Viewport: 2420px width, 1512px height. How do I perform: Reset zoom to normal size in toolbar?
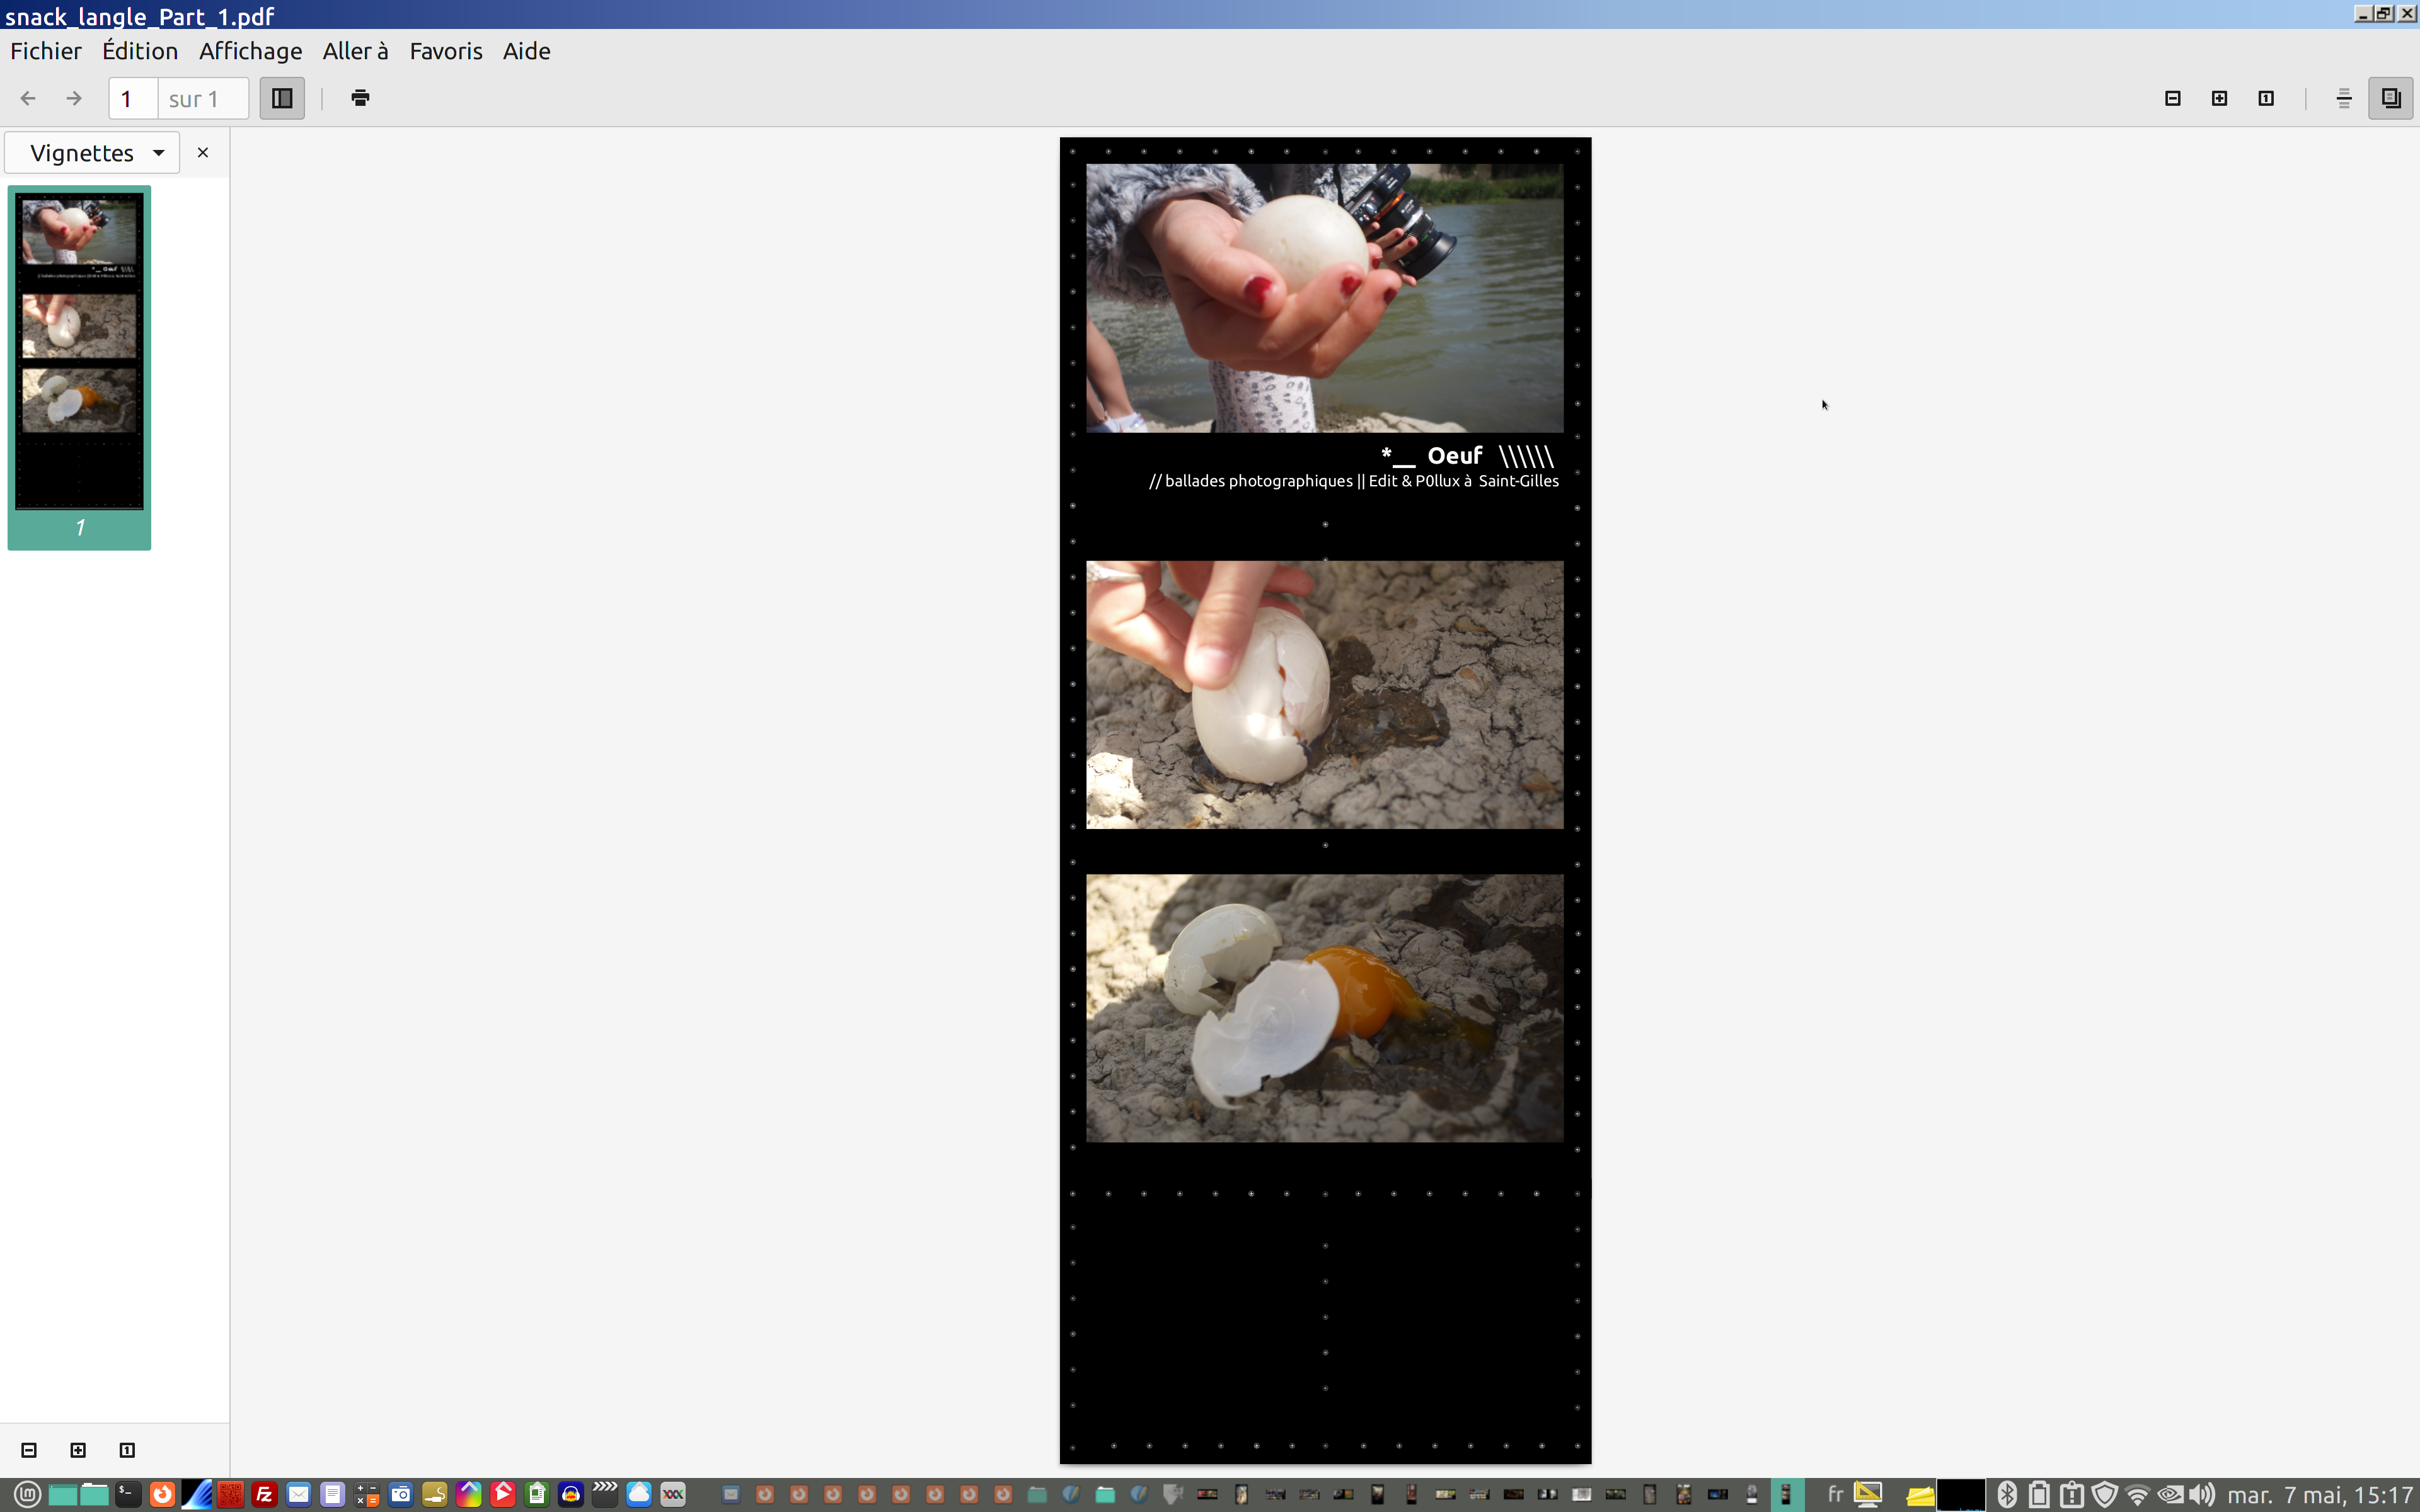[2266, 98]
